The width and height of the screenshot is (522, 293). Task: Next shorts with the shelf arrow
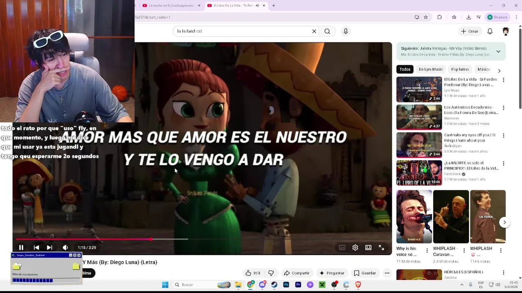coord(504,222)
